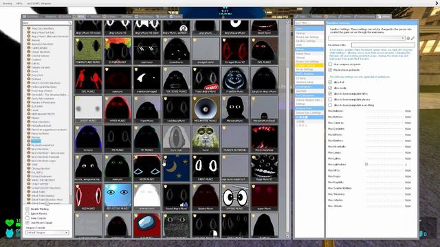Click the green add-preset icon

click(408, 38)
